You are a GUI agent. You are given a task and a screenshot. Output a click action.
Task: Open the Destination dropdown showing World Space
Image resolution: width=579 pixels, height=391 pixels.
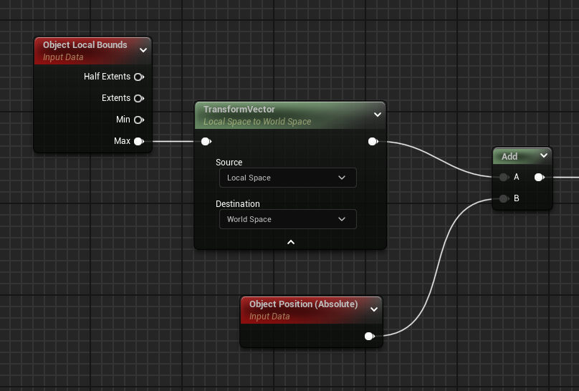[x=287, y=219]
